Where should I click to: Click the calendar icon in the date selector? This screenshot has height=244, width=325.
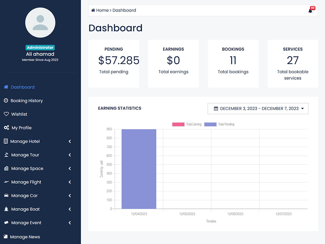tap(215, 108)
